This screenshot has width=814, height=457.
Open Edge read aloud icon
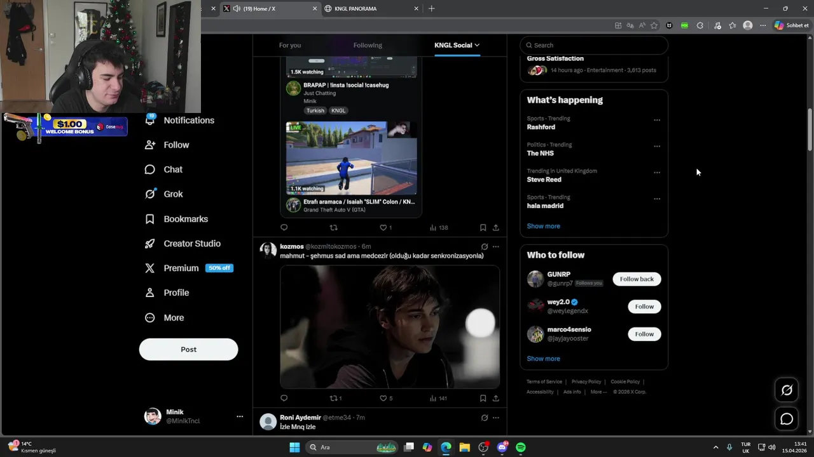point(642,25)
